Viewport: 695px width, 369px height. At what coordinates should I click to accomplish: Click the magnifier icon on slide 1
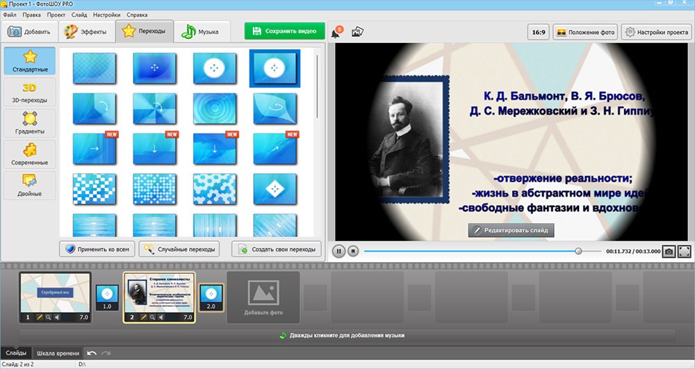click(x=47, y=317)
